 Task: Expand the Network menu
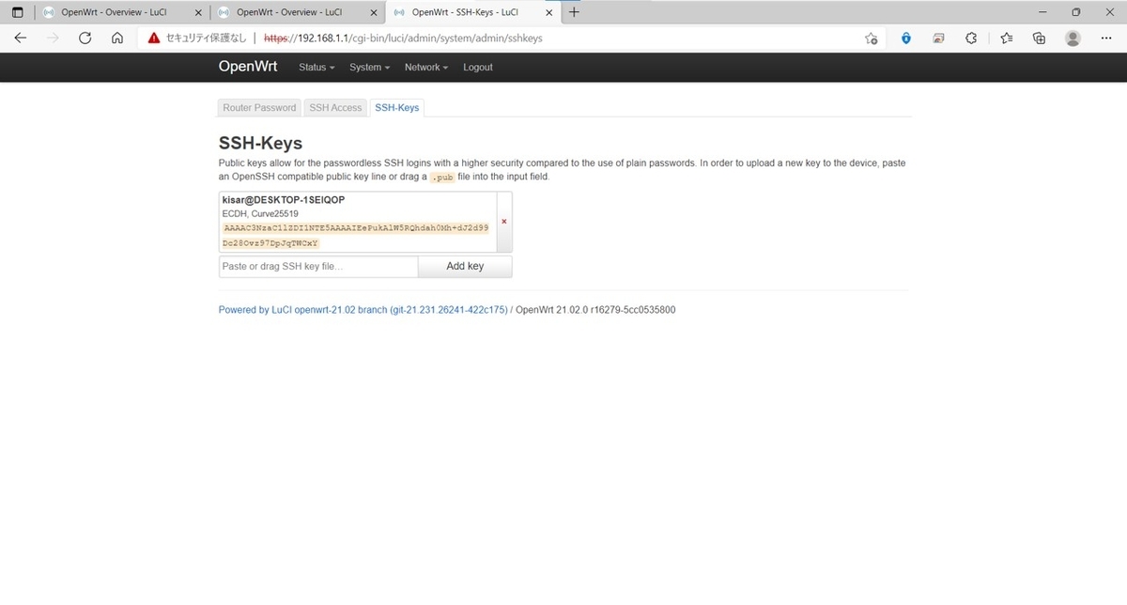426,68
